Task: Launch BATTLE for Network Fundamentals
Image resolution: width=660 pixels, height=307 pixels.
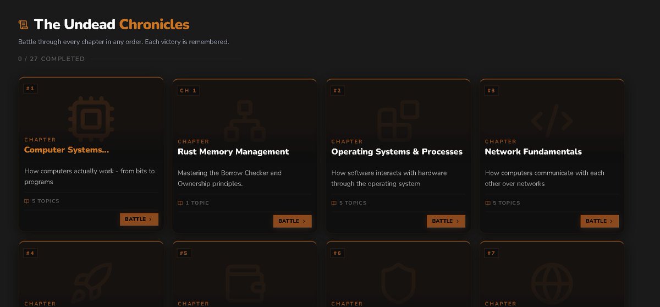Action: click(599, 221)
